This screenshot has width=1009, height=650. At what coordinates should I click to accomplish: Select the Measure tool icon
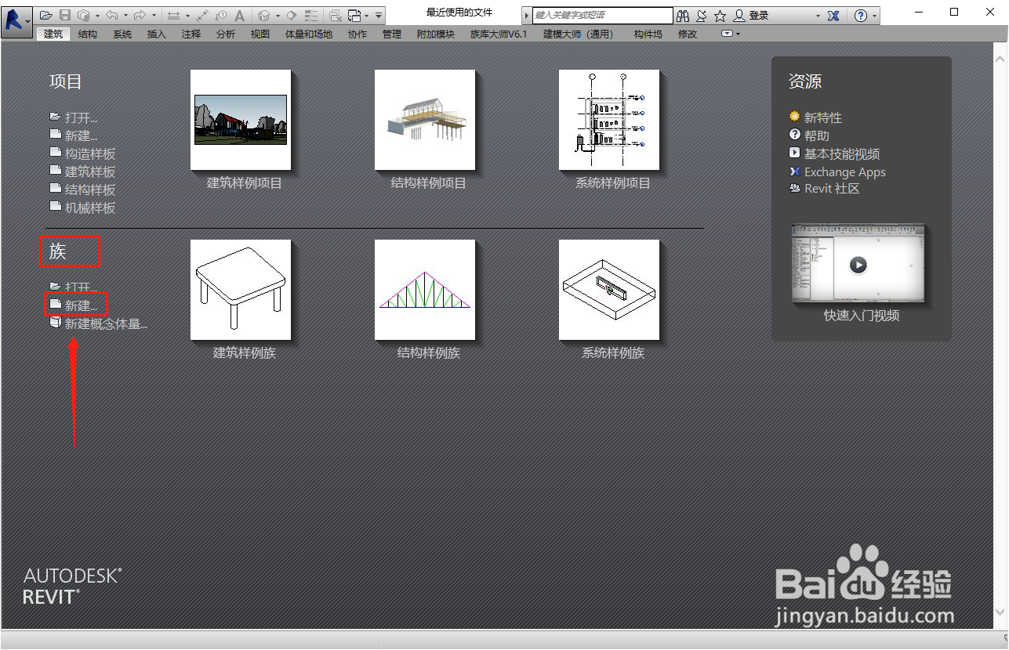tap(173, 16)
